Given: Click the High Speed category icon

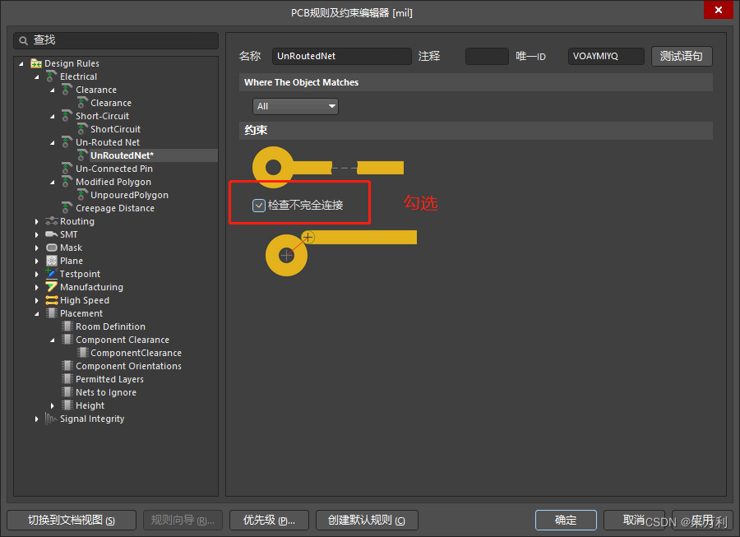Looking at the screenshot, I should [52, 300].
